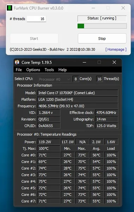
Task: Open the Geeks3D Homepage link
Action: pyautogui.click(x=116, y=49)
